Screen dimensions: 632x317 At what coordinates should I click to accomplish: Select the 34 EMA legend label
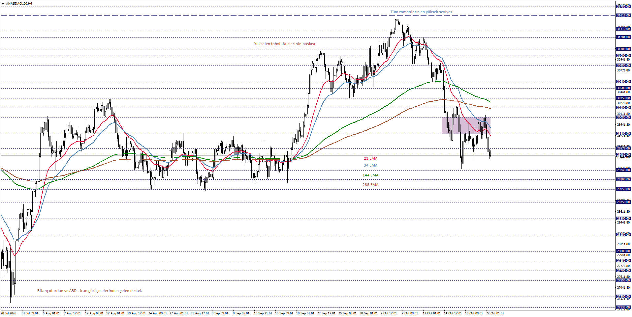click(370, 165)
